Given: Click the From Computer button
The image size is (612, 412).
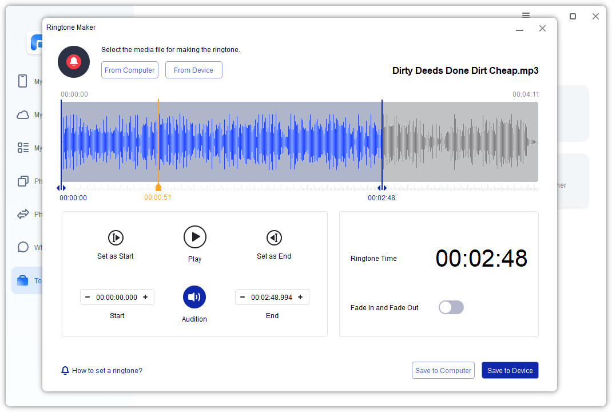Looking at the screenshot, I should click(130, 70).
